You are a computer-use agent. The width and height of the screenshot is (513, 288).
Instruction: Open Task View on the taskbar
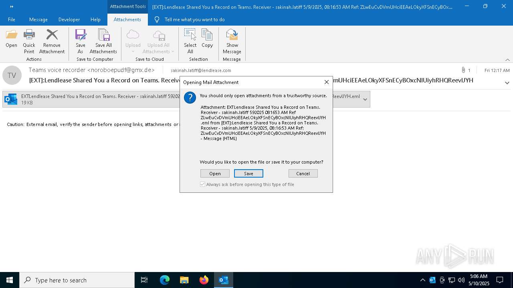(x=144, y=280)
